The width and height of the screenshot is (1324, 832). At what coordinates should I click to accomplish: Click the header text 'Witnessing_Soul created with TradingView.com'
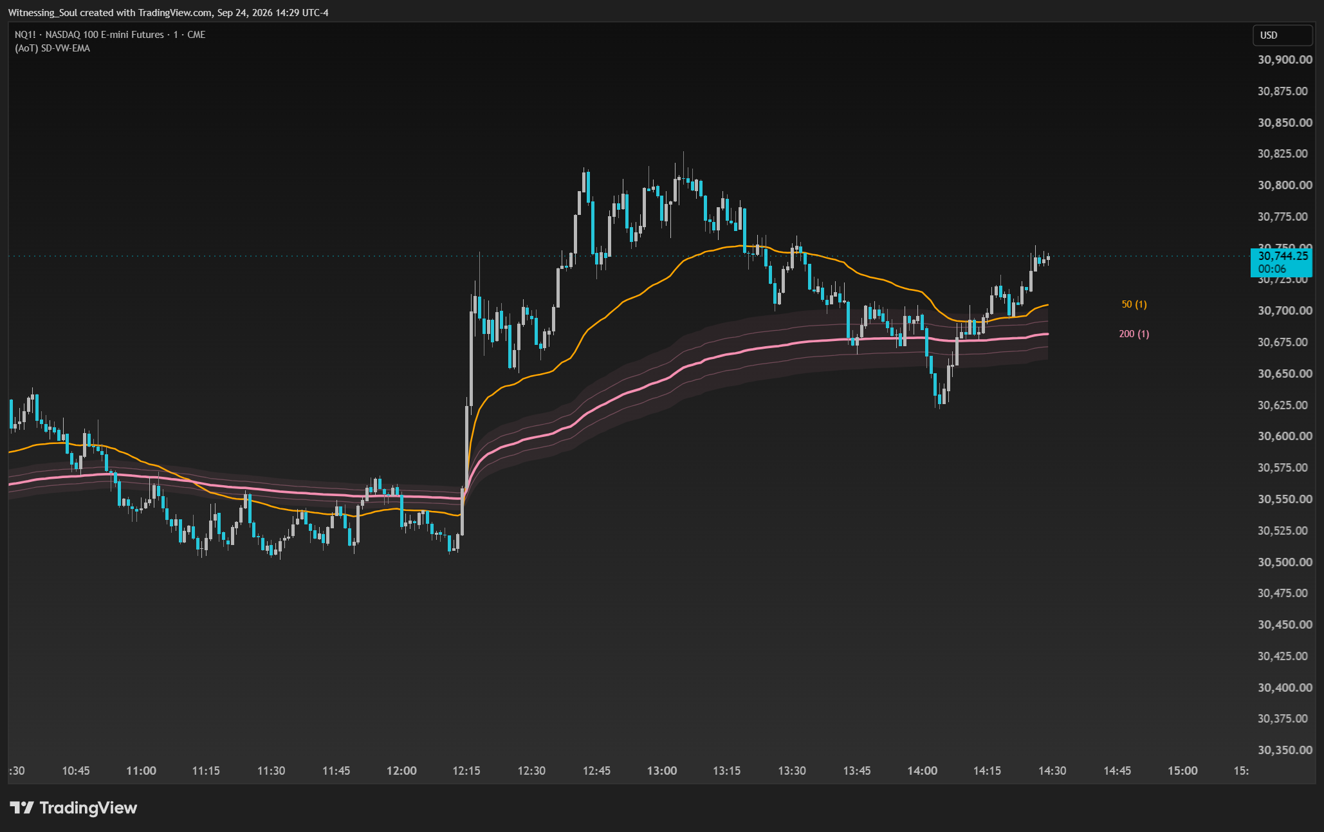coord(110,13)
